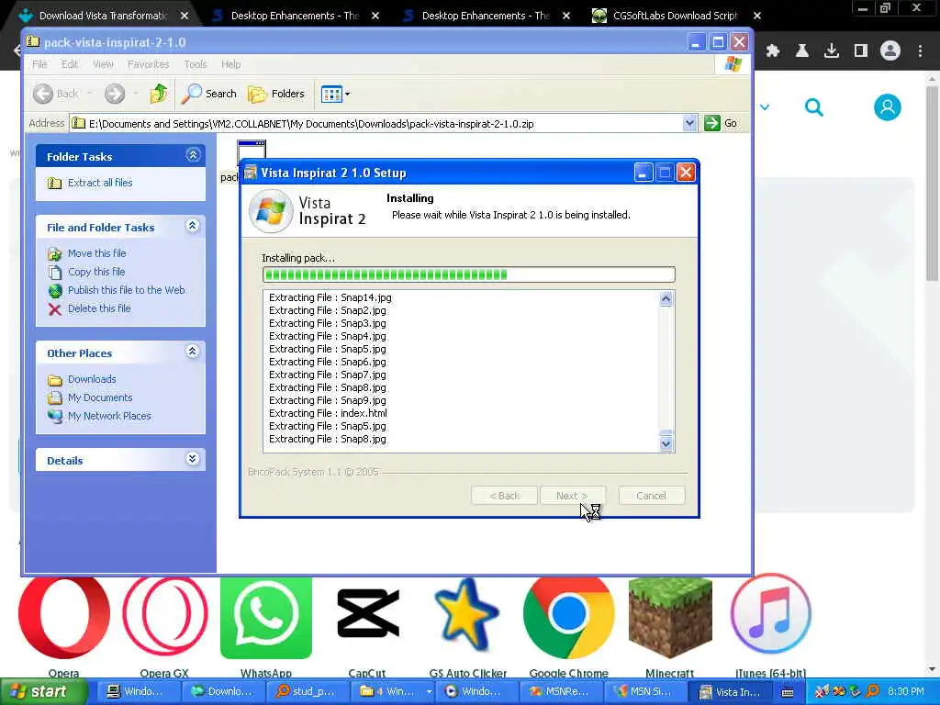Open the Tools menu

click(195, 64)
